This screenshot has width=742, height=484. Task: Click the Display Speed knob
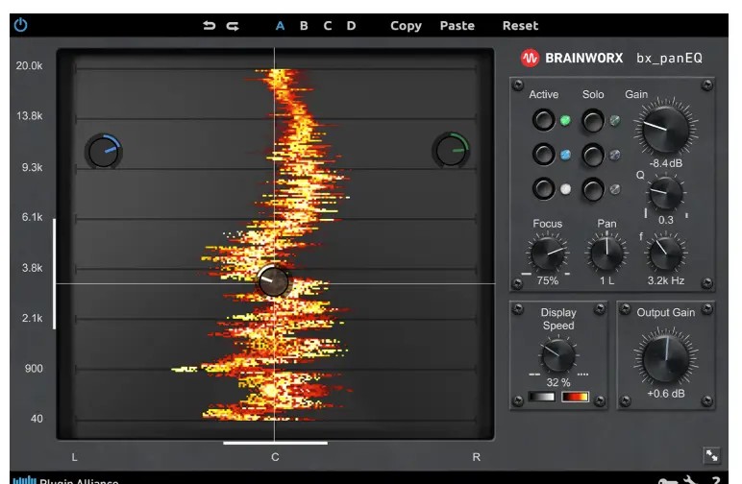pos(558,354)
